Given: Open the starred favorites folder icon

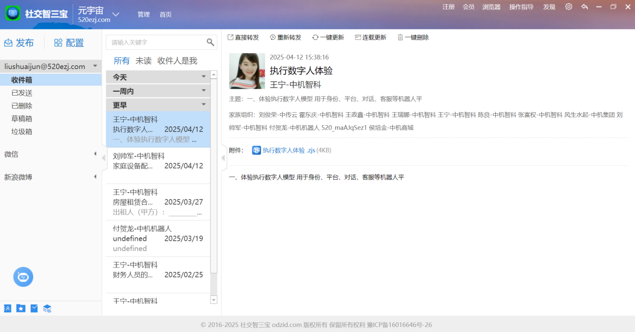Looking at the screenshot, I should 21,308.
